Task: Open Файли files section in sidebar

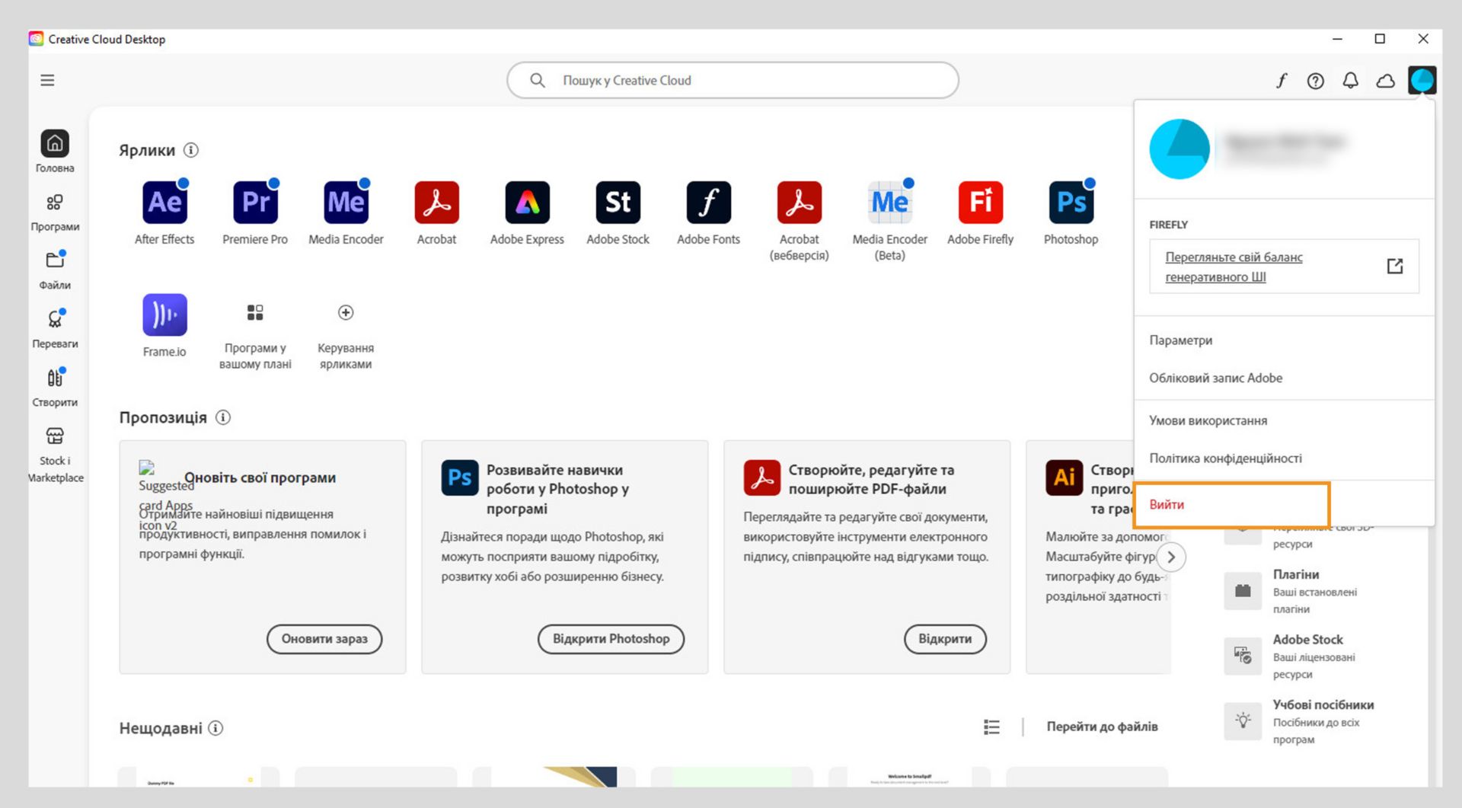Action: coord(55,269)
